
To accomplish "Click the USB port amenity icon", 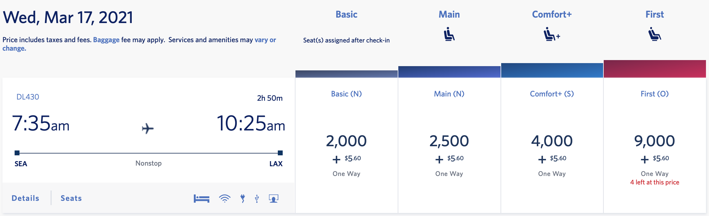I will (257, 198).
